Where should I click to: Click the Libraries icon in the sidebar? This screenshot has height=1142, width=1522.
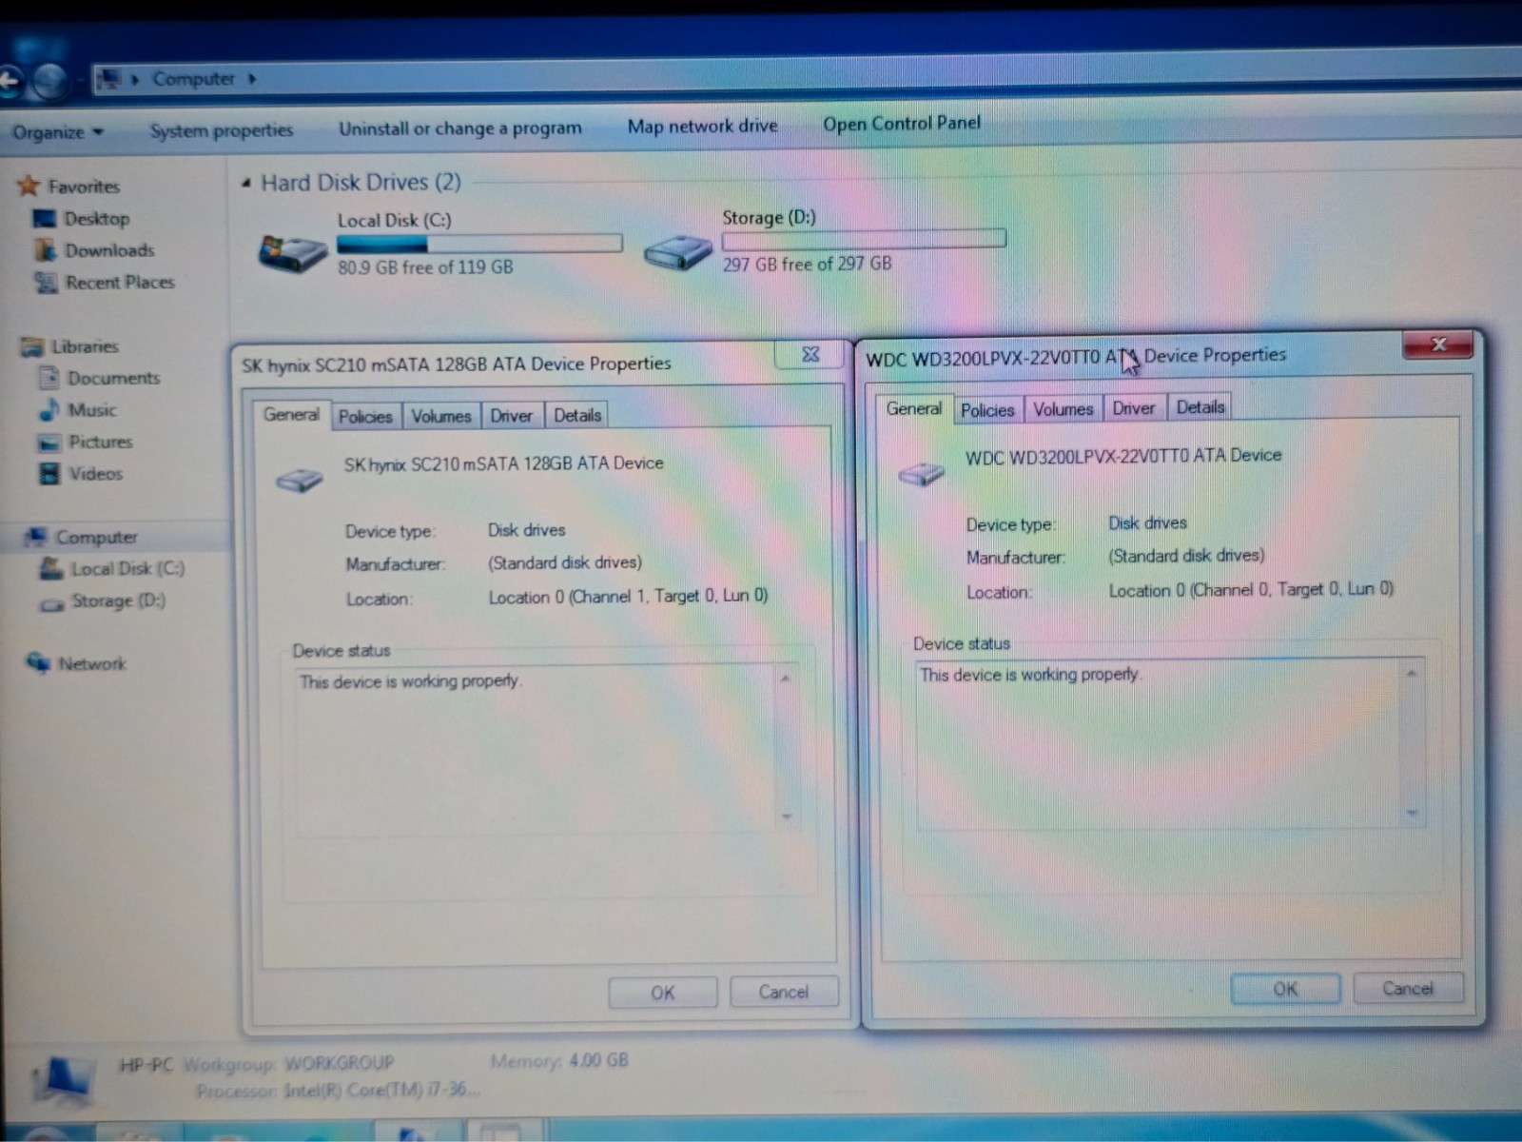coord(32,347)
